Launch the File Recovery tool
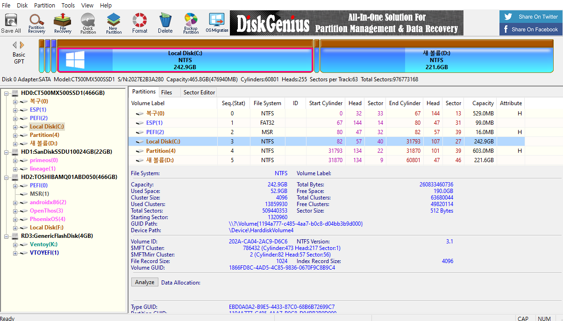 pos(63,23)
